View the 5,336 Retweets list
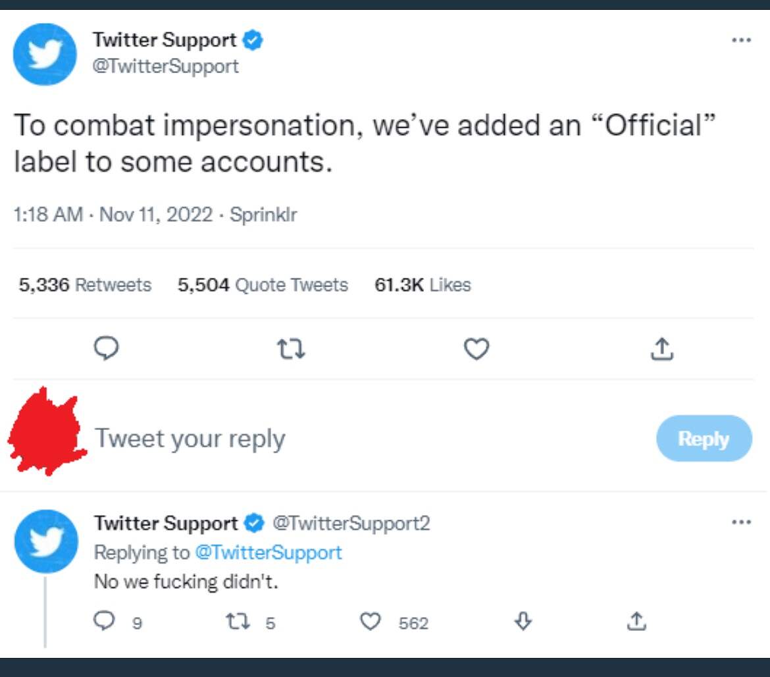The image size is (770, 677). click(85, 285)
